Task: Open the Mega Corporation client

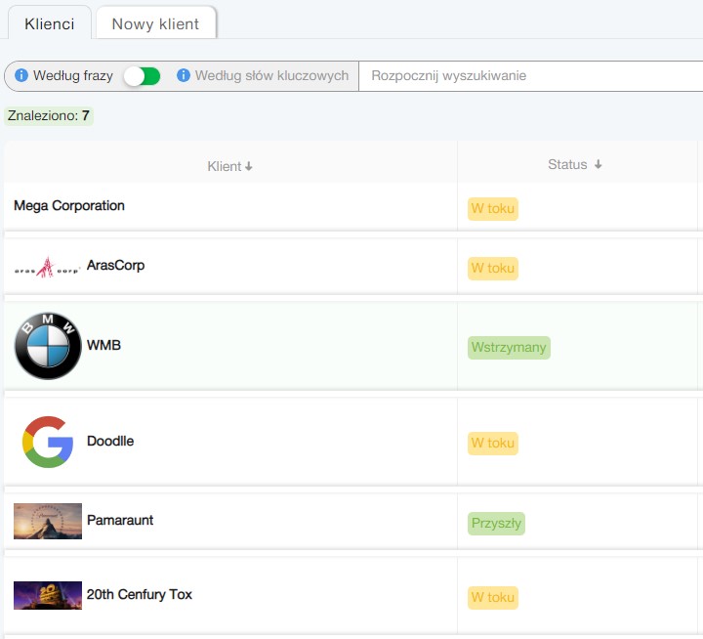Action: tap(69, 206)
